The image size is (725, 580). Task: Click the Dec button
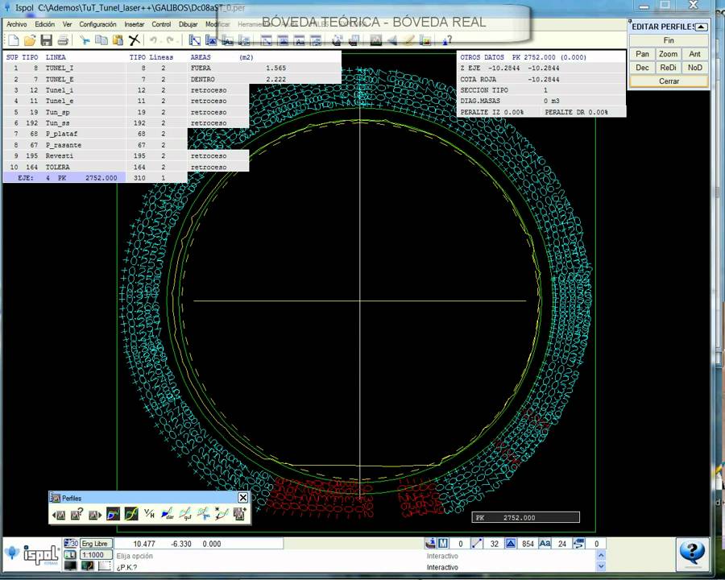point(642,67)
